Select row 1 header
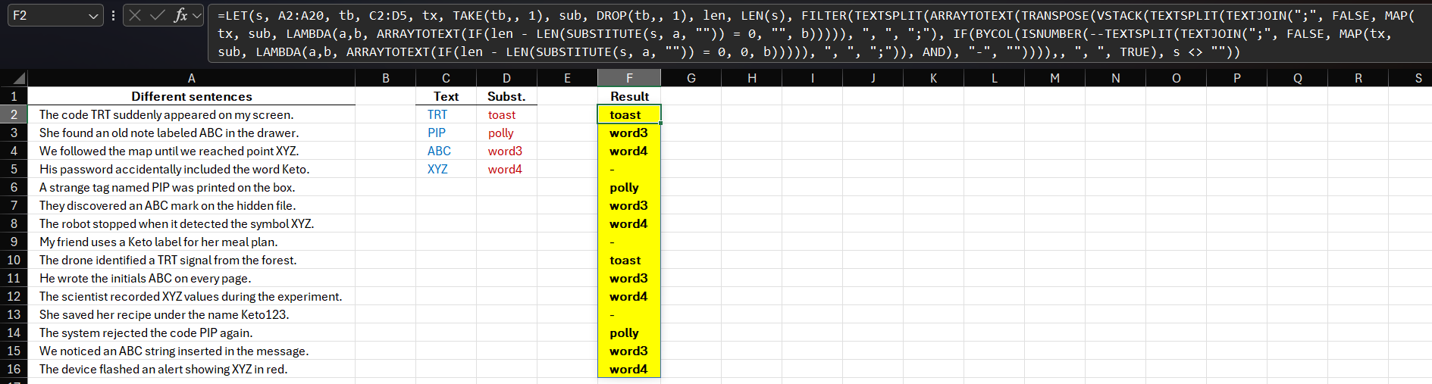The width and height of the screenshot is (1432, 384). [x=14, y=96]
